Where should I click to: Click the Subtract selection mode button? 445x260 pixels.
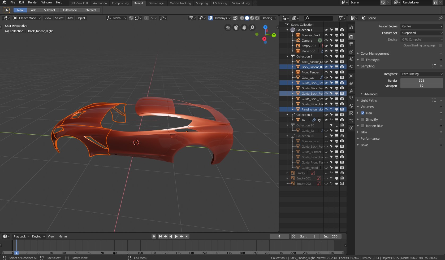[x=50, y=10]
